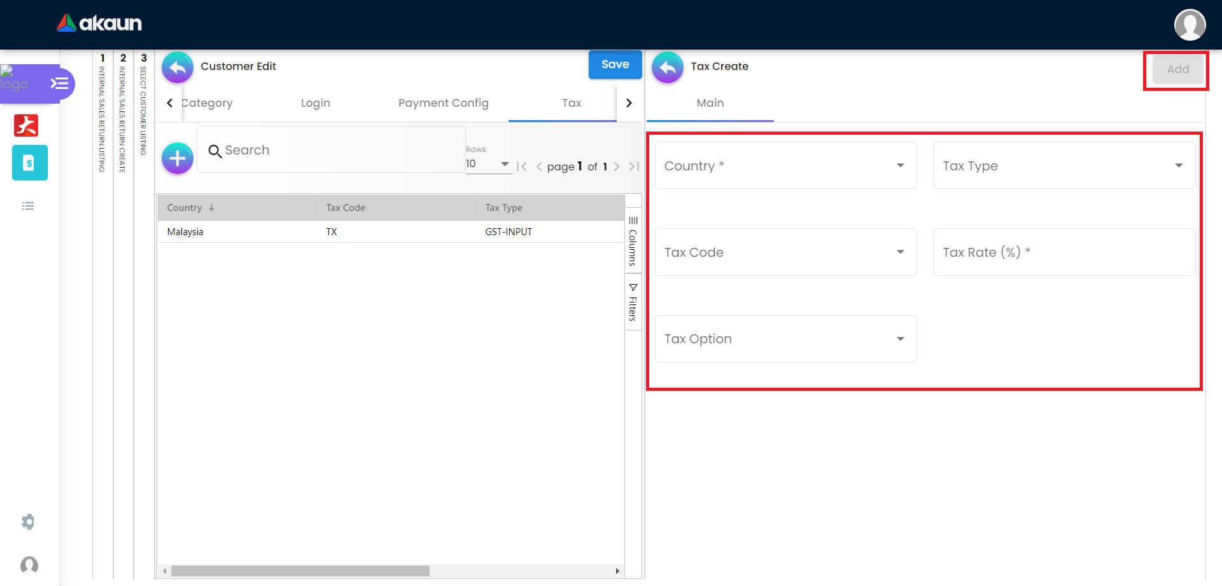Open the Tax Code dropdown

[x=785, y=252]
